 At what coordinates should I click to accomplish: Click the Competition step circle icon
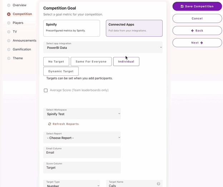tap(9, 14)
